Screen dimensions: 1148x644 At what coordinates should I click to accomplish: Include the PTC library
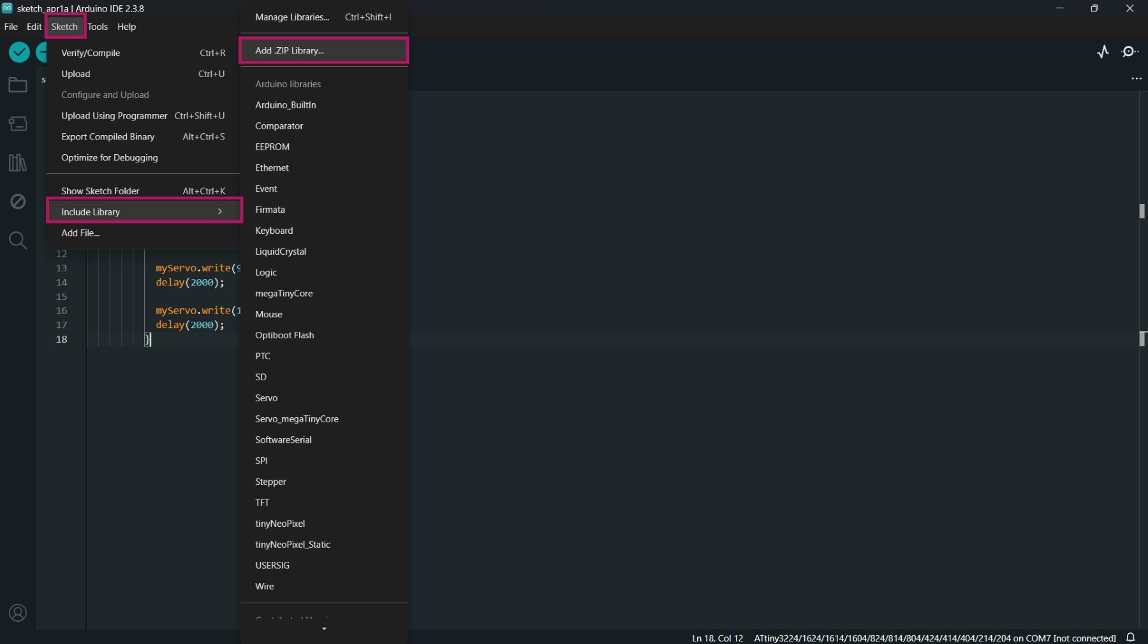[324, 356]
